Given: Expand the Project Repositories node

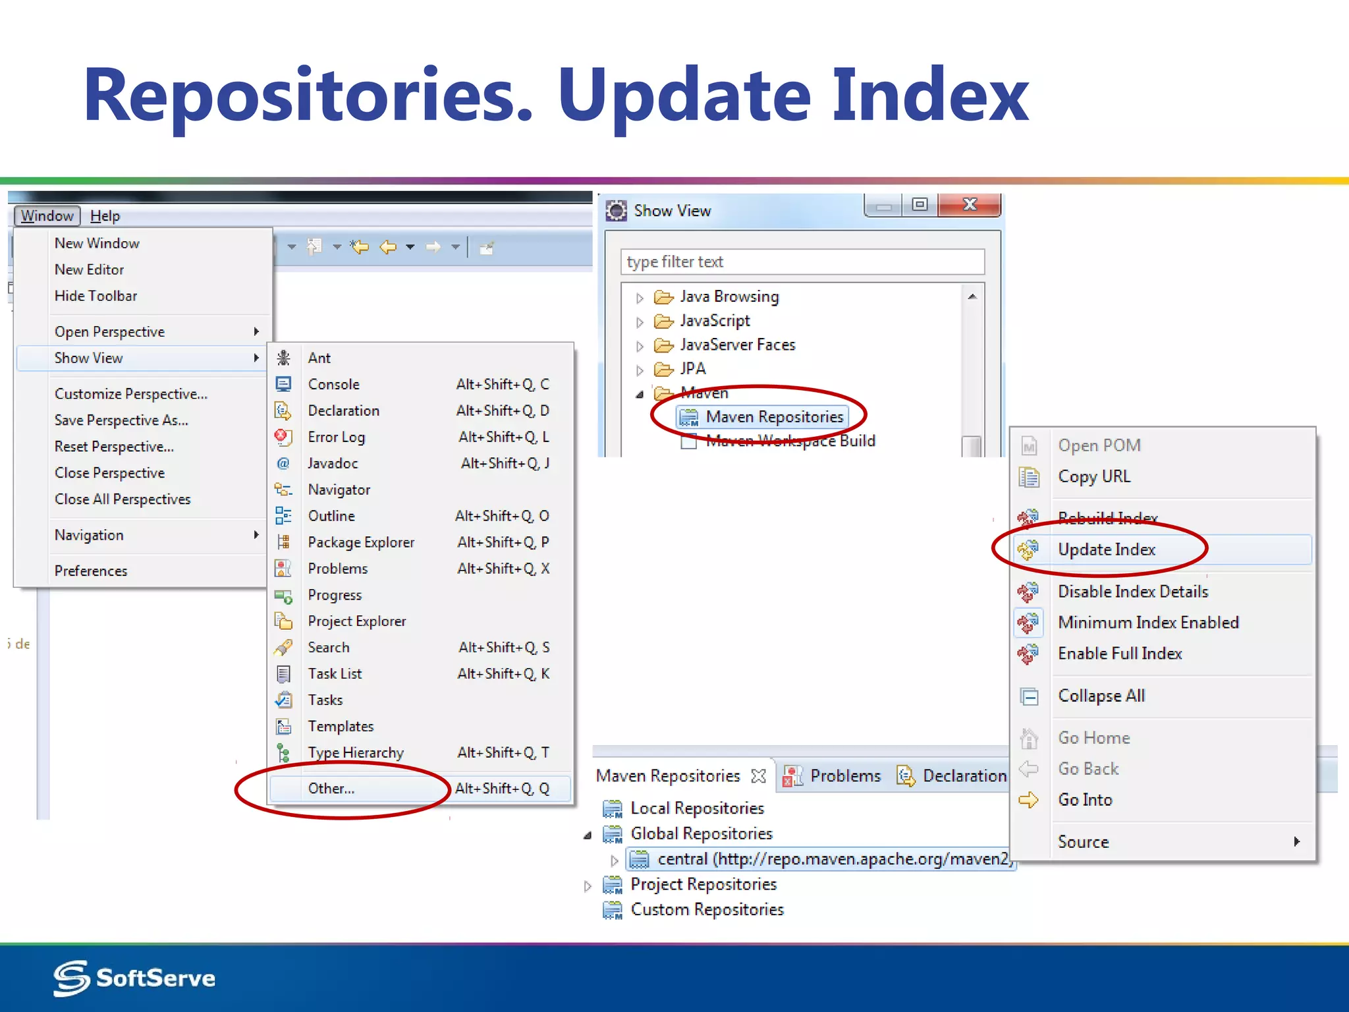Looking at the screenshot, I should tap(588, 886).
